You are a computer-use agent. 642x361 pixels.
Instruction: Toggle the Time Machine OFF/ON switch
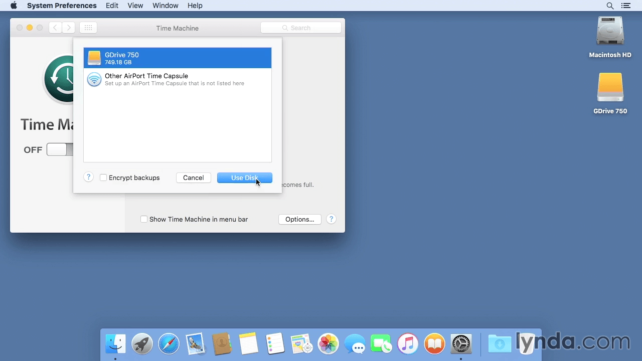[60, 149]
